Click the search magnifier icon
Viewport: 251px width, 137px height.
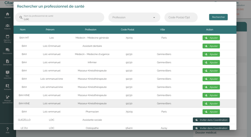click(21, 18)
